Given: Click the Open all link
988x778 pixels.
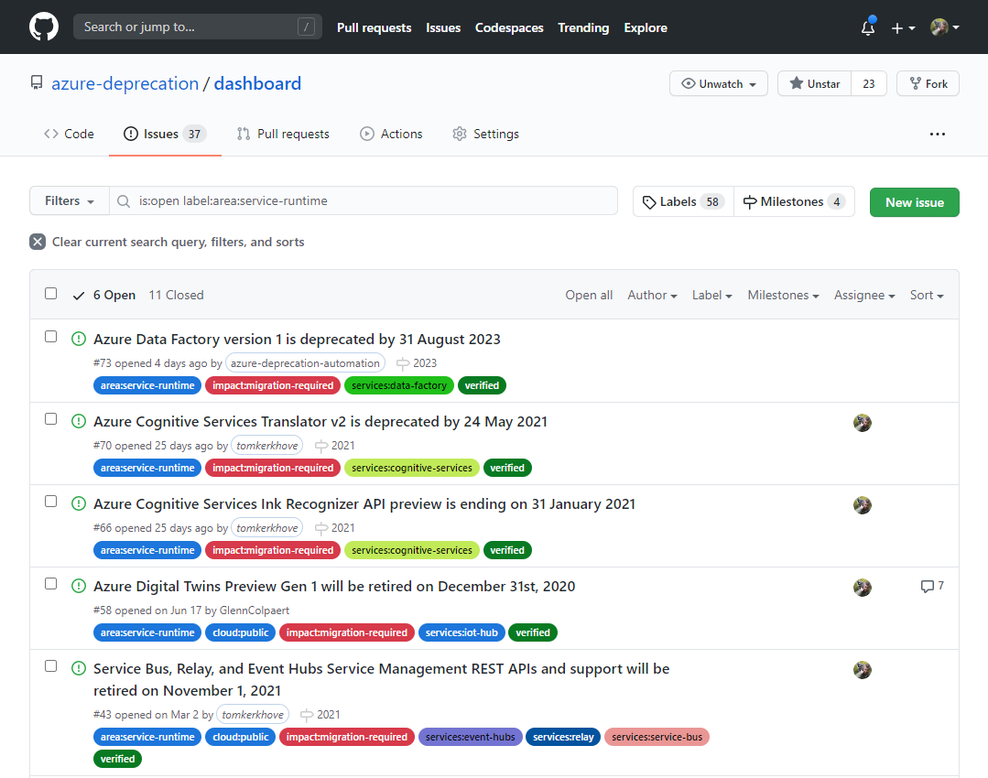Looking at the screenshot, I should (x=589, y=296).
